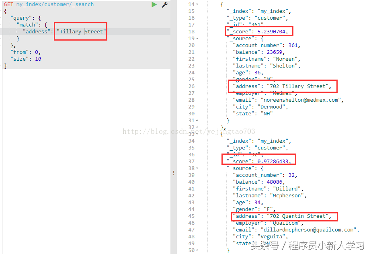Image resolution: width=371 pixels, height=254 pixels.
Task: Open the wrench request options menu
Action: point(165,4)
